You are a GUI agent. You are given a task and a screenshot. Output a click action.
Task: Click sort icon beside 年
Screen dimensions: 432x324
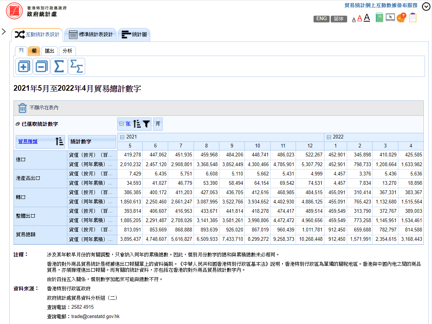click(137, 124)
